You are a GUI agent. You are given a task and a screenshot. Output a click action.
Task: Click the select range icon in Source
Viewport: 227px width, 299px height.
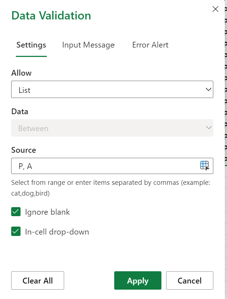205,165
